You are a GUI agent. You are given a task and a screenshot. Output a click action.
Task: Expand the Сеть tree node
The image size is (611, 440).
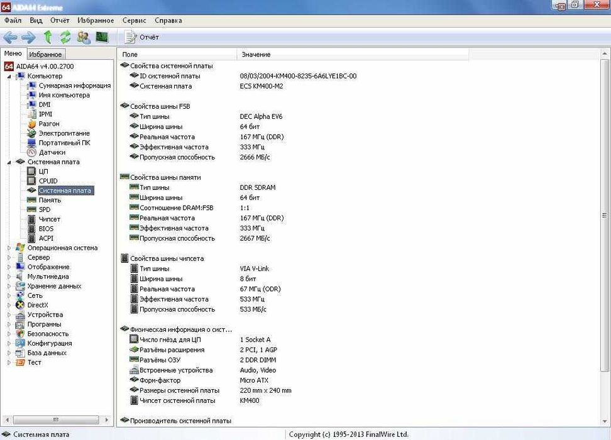coord(9,296)
